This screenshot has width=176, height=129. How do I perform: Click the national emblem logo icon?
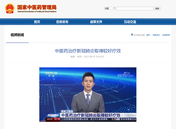[x=10, y=8]
